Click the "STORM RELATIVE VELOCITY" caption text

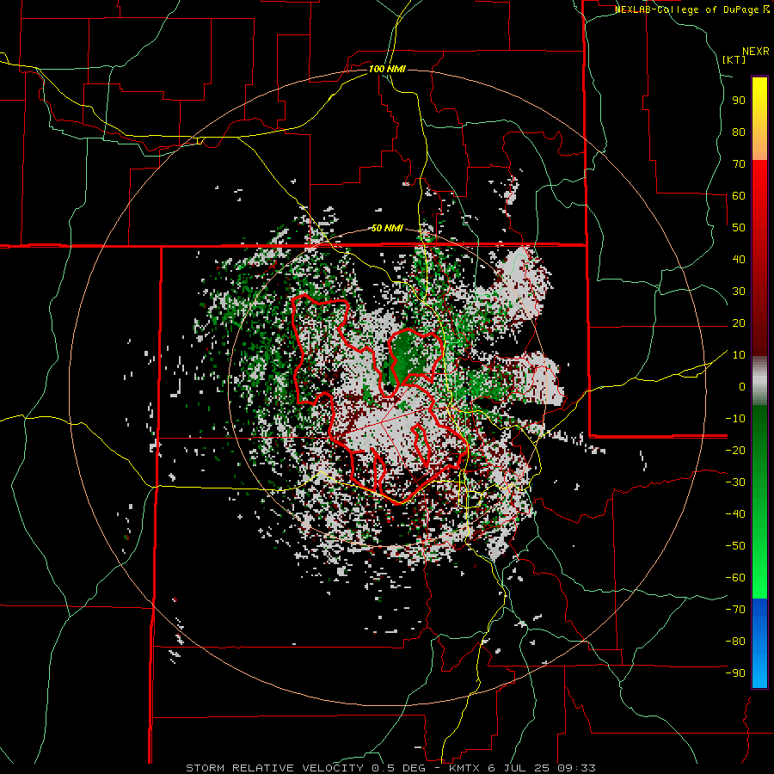click(x=274, y=768)
